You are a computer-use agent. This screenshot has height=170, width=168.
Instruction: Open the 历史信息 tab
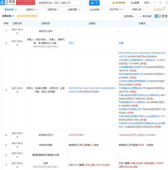coord(159,9)
